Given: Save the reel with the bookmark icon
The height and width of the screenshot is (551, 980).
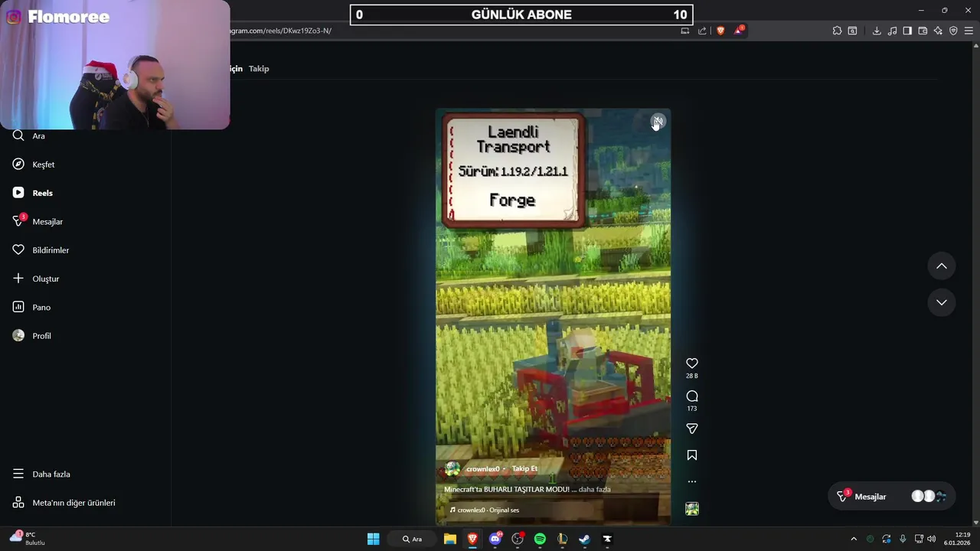Looking at the screenshot, I should [692, 455].
